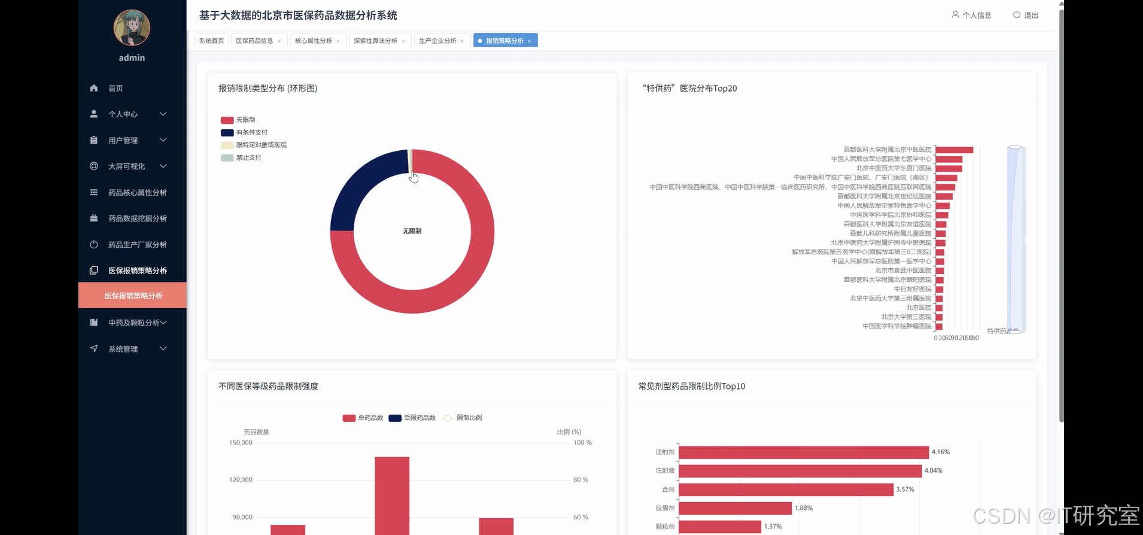Close the 探索性算法分析 tab

(x=403, y=41)
